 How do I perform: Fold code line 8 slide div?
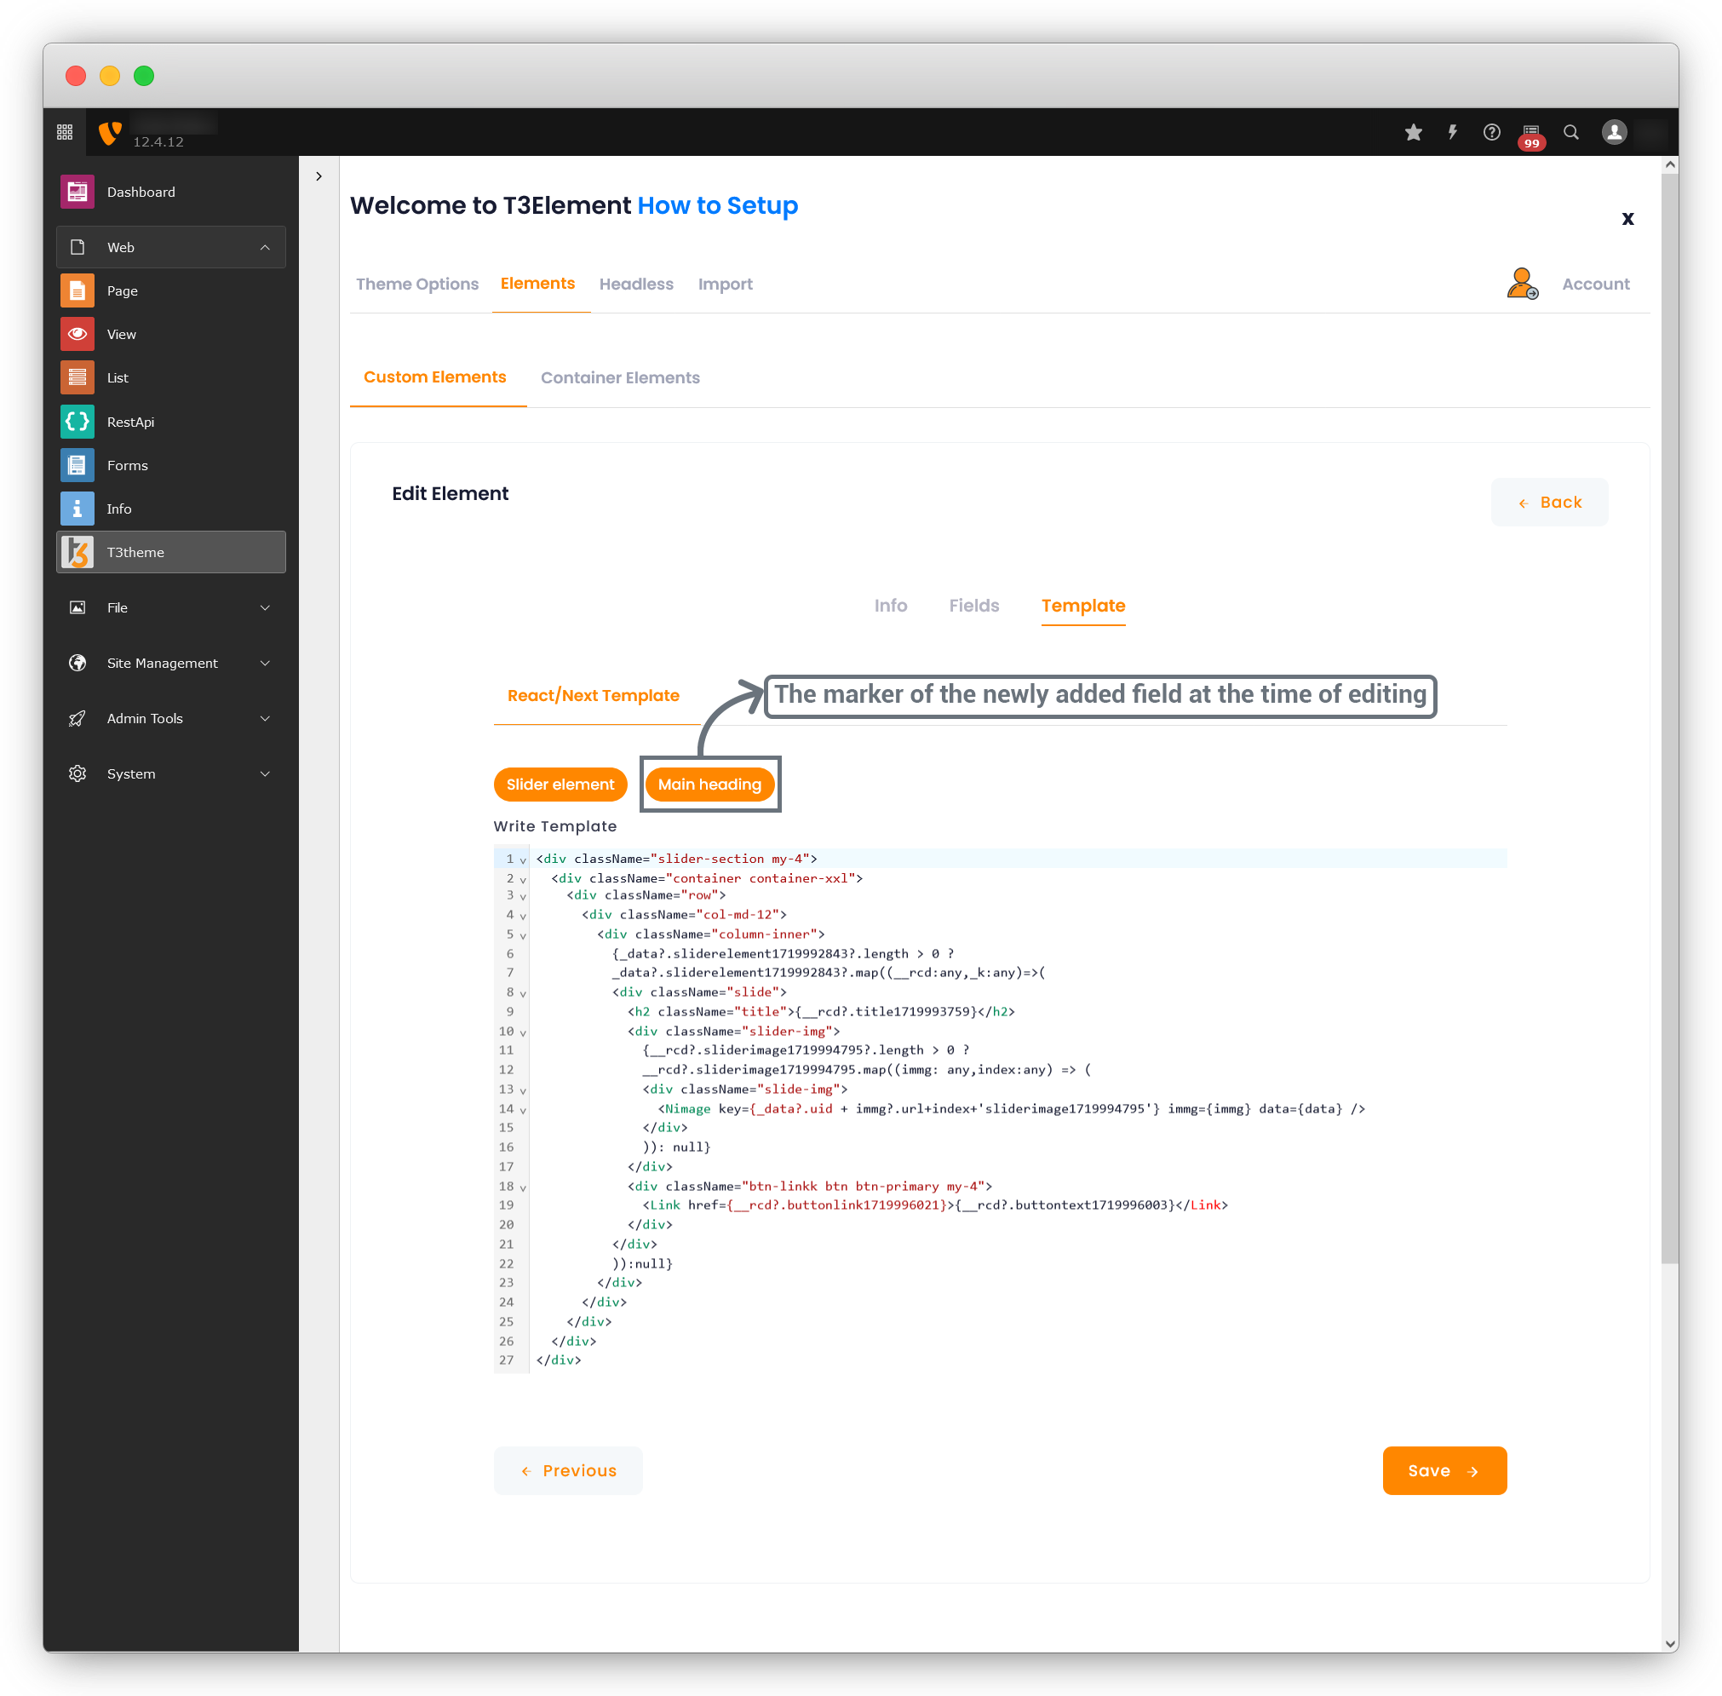[x=524, y=993]
